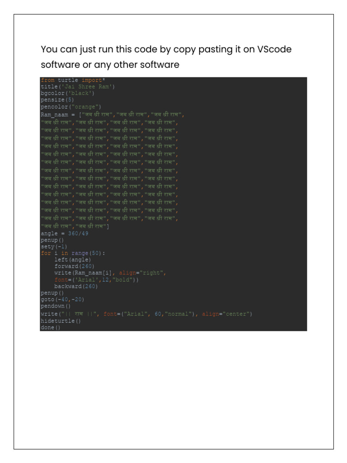Click the done() line
Screen dimensions: 347x463
coord(51,327)
